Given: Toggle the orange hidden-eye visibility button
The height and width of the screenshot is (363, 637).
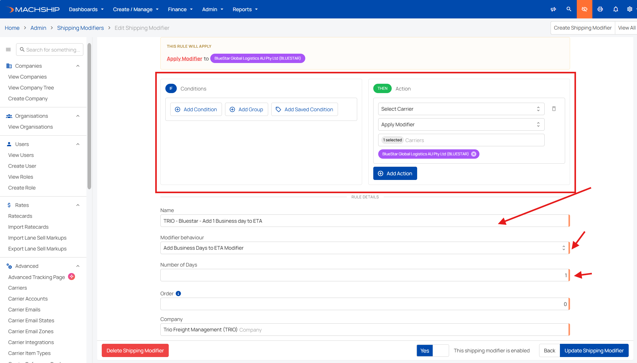Looking at the screenshot, I should (585, 9).
